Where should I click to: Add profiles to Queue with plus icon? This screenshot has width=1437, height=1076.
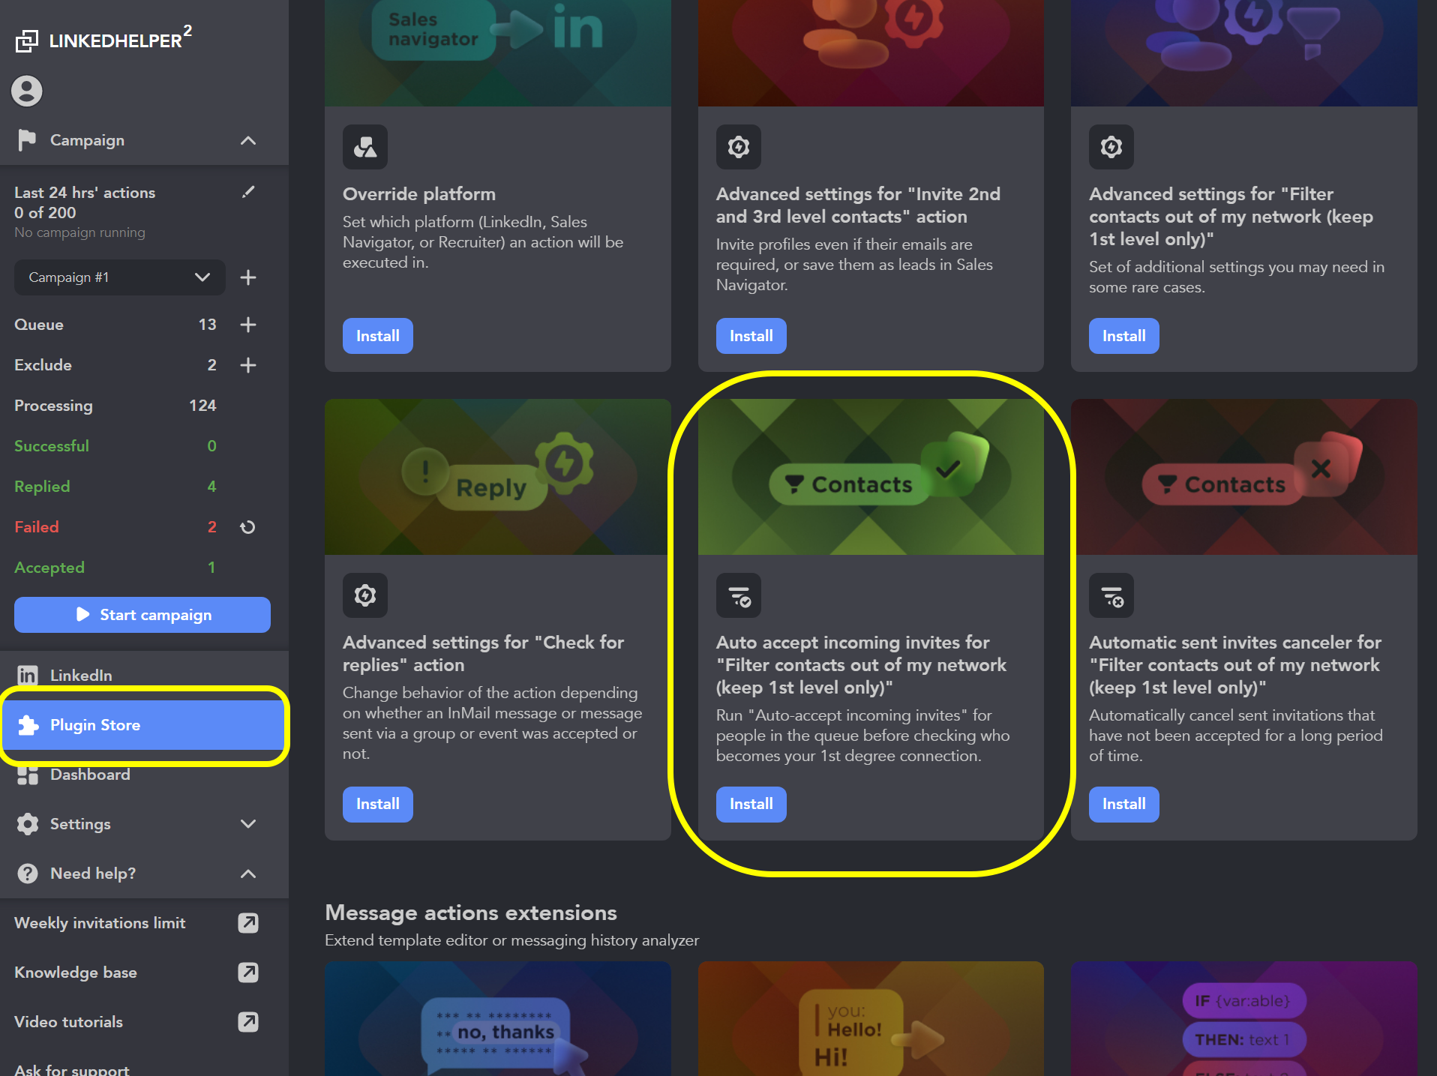point(248,325)
